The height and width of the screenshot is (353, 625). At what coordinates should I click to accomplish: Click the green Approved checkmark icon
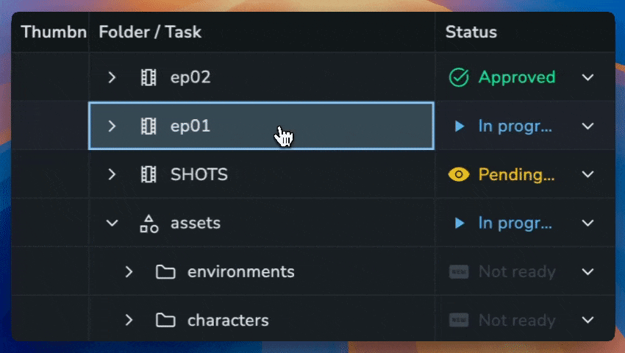tap(459, 77)
